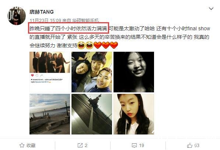Select the 收藏 button label
This screenshot has width=220, height=150.
tap(31, 145)
